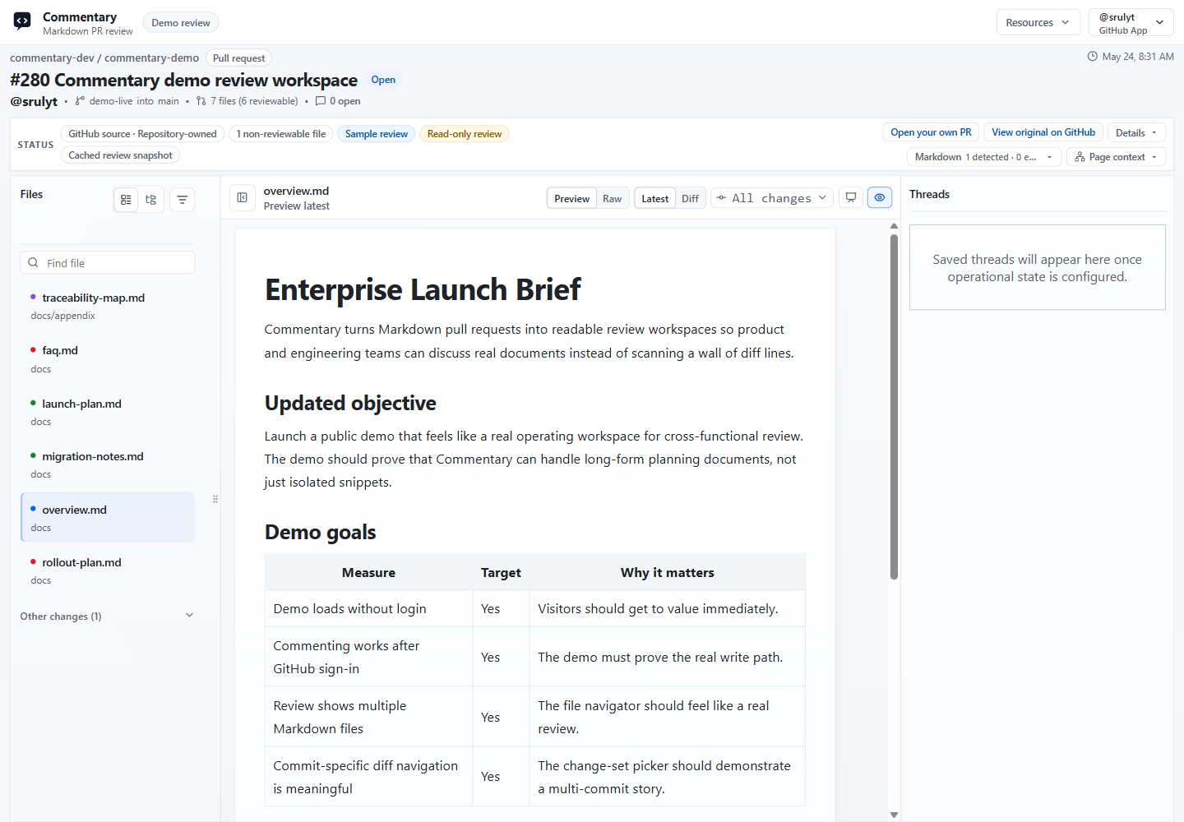The height and width of the screenshot is (822, 1184).
Task: Switch file list to flat list view
Action: [126, 200]
